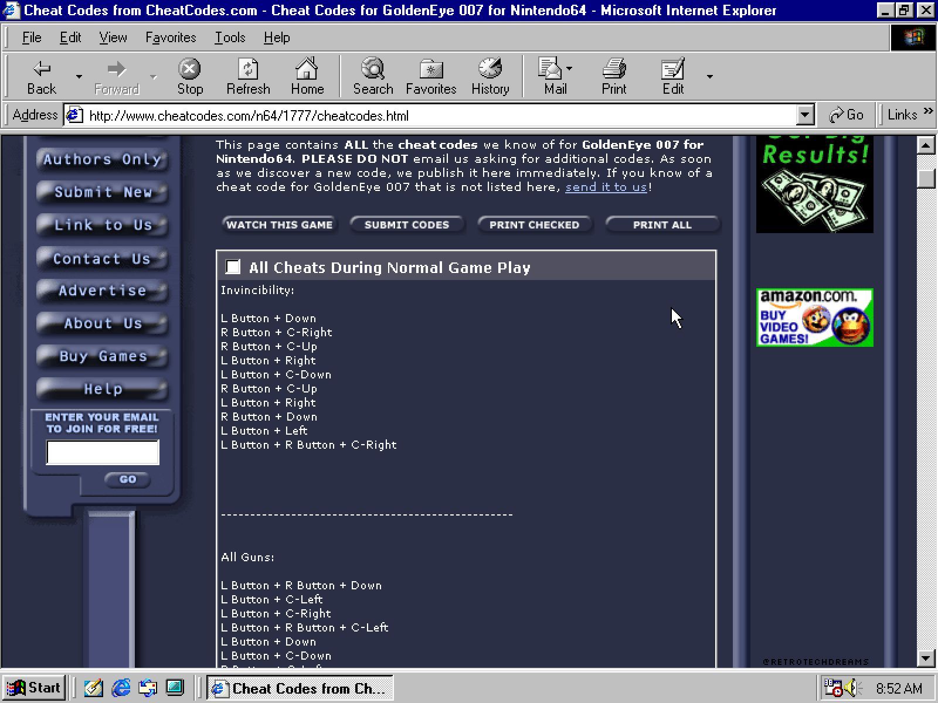This screenshot has height=703, width=938.
Task: Open the Search pane
Action: [373, 77]
